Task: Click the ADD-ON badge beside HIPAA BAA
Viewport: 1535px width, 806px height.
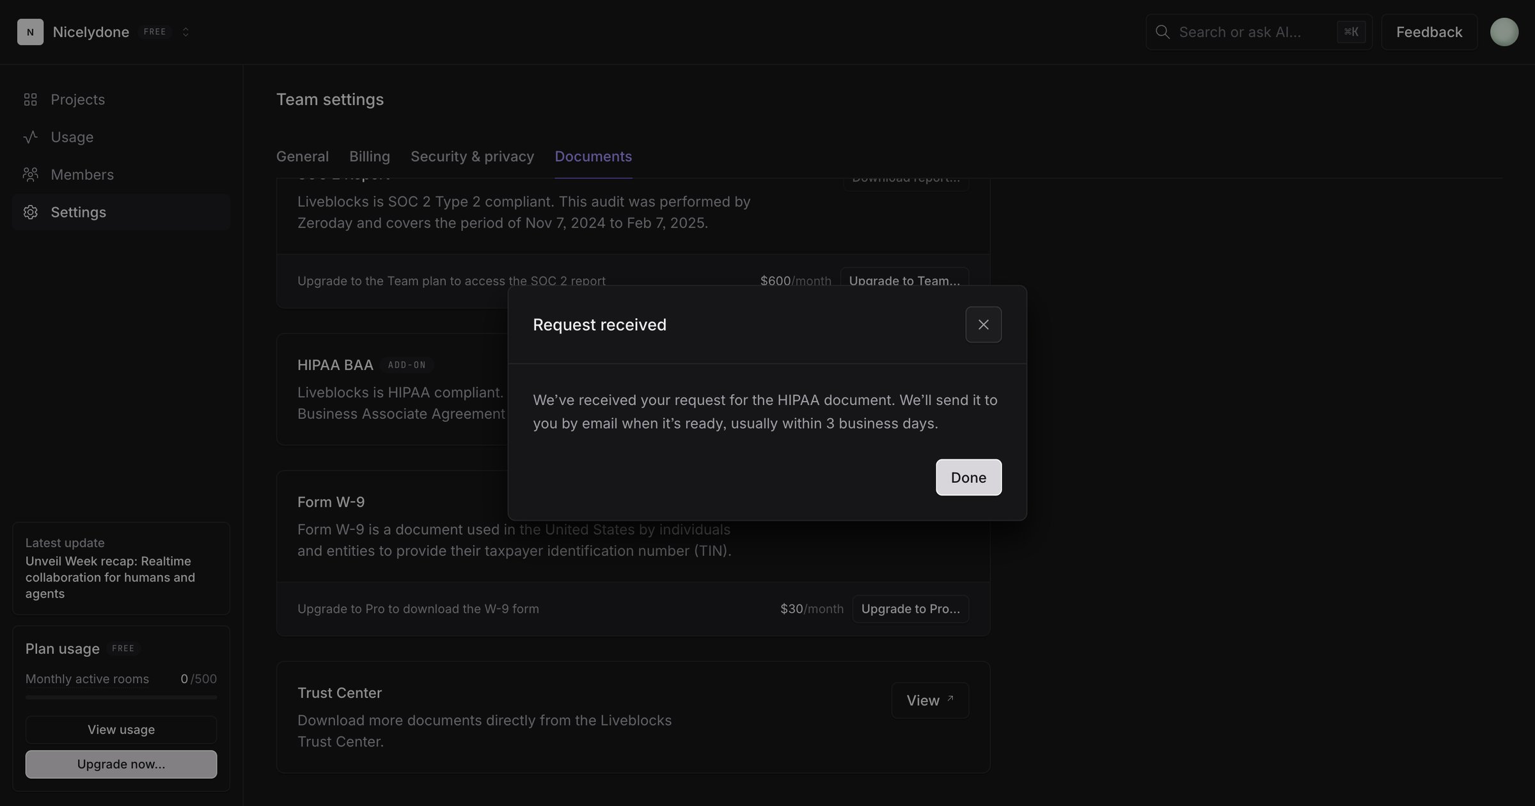Action: pyautogui.click(x=407, y=365)
